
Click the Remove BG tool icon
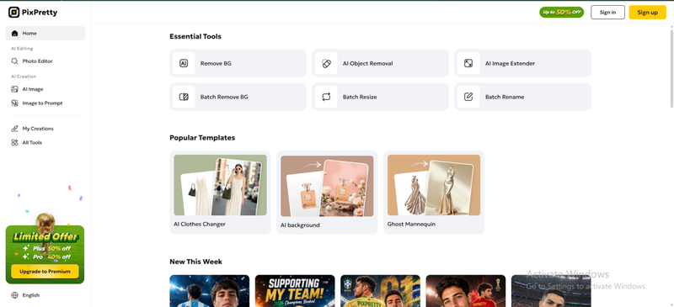(x=184, y=63)
